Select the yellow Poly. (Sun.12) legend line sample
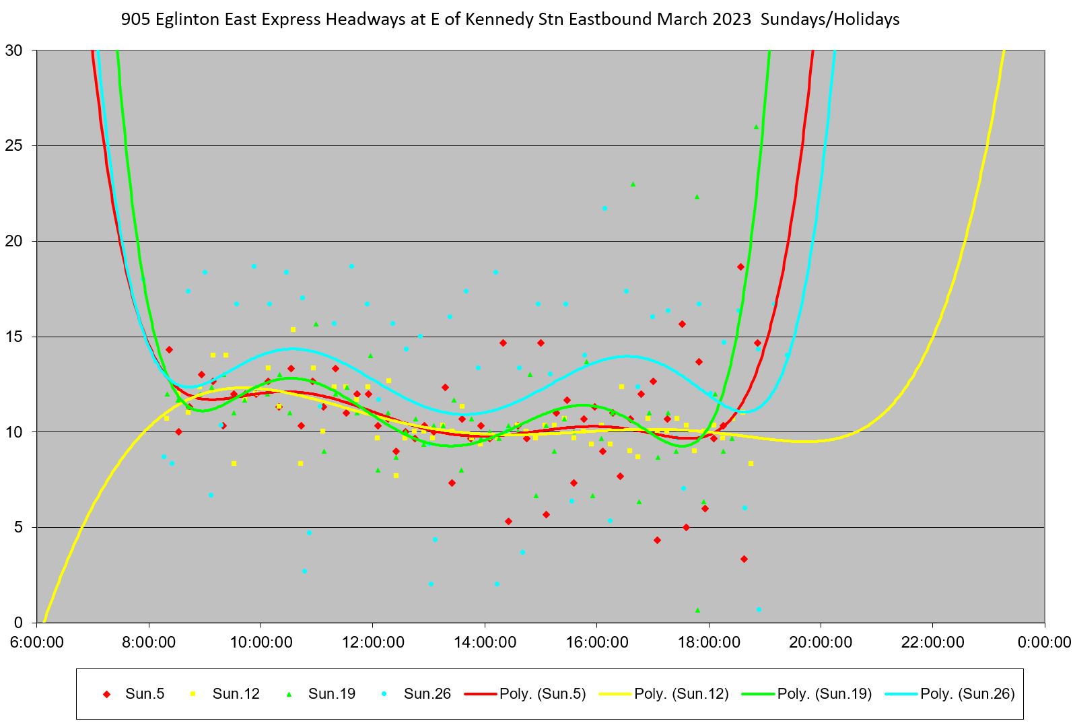The image size is (1073, 725). coord(615,694)
